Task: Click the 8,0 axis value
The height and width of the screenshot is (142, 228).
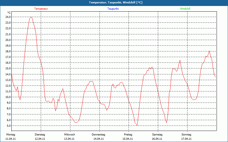Action: 9,108
